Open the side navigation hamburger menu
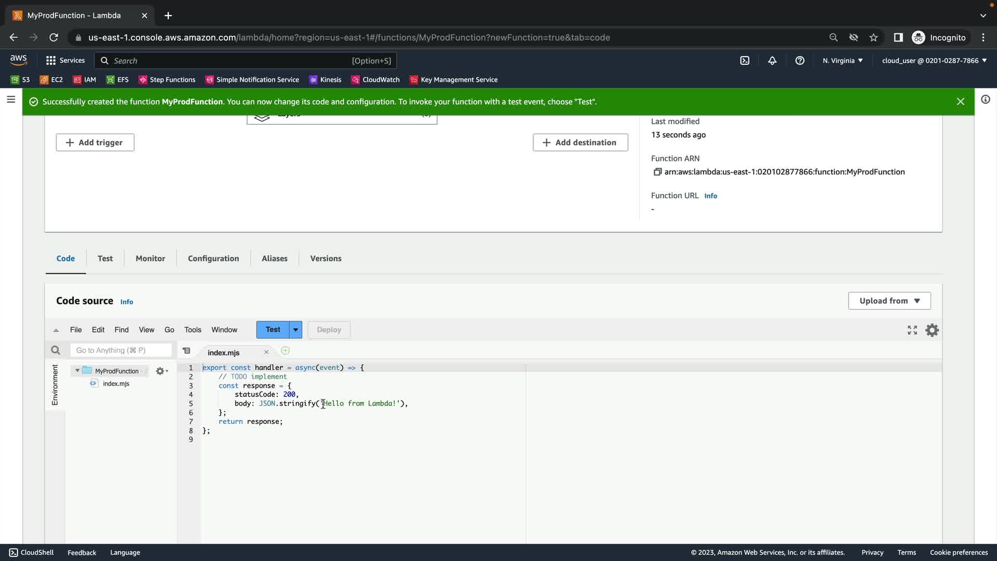 tap(11, 99)
